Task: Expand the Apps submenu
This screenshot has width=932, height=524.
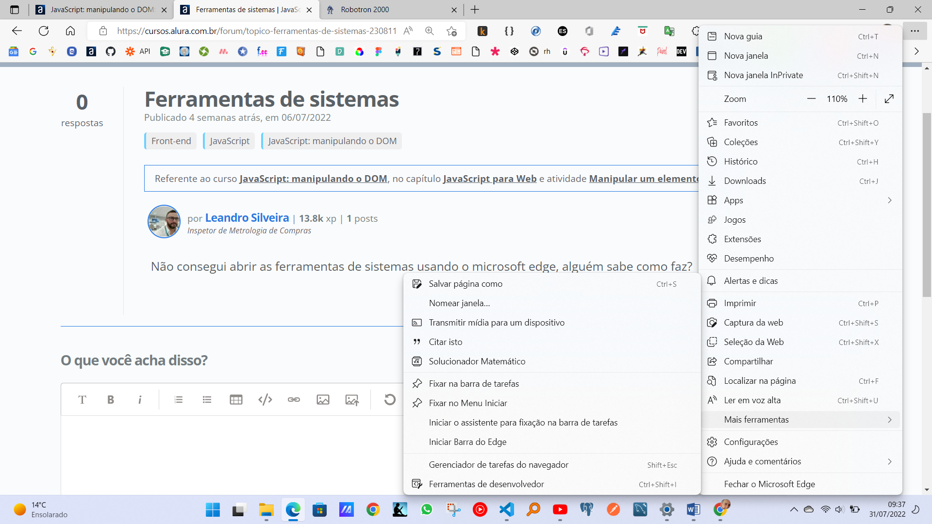Action: tap(889, 199)
